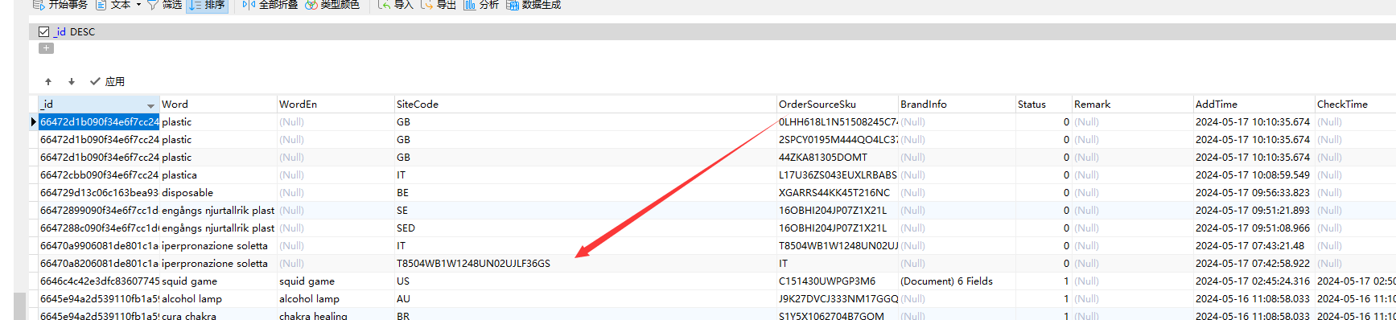
Task: Click the blue _id sort field link
Action: click(x=60, y=32)
